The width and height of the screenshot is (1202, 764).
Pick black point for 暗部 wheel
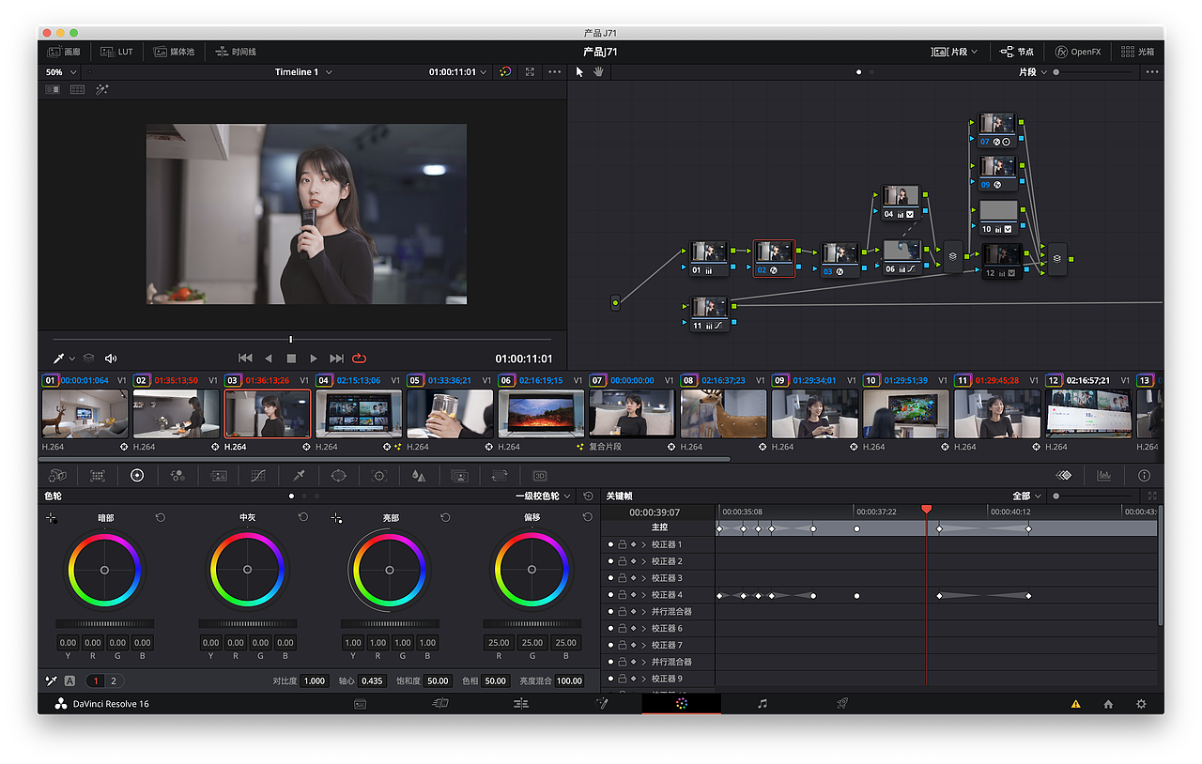click(x=52, y=518)
